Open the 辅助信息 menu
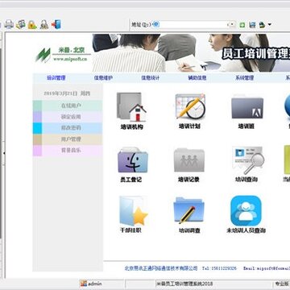The image size is (290, 290). [x=197, y=78]
